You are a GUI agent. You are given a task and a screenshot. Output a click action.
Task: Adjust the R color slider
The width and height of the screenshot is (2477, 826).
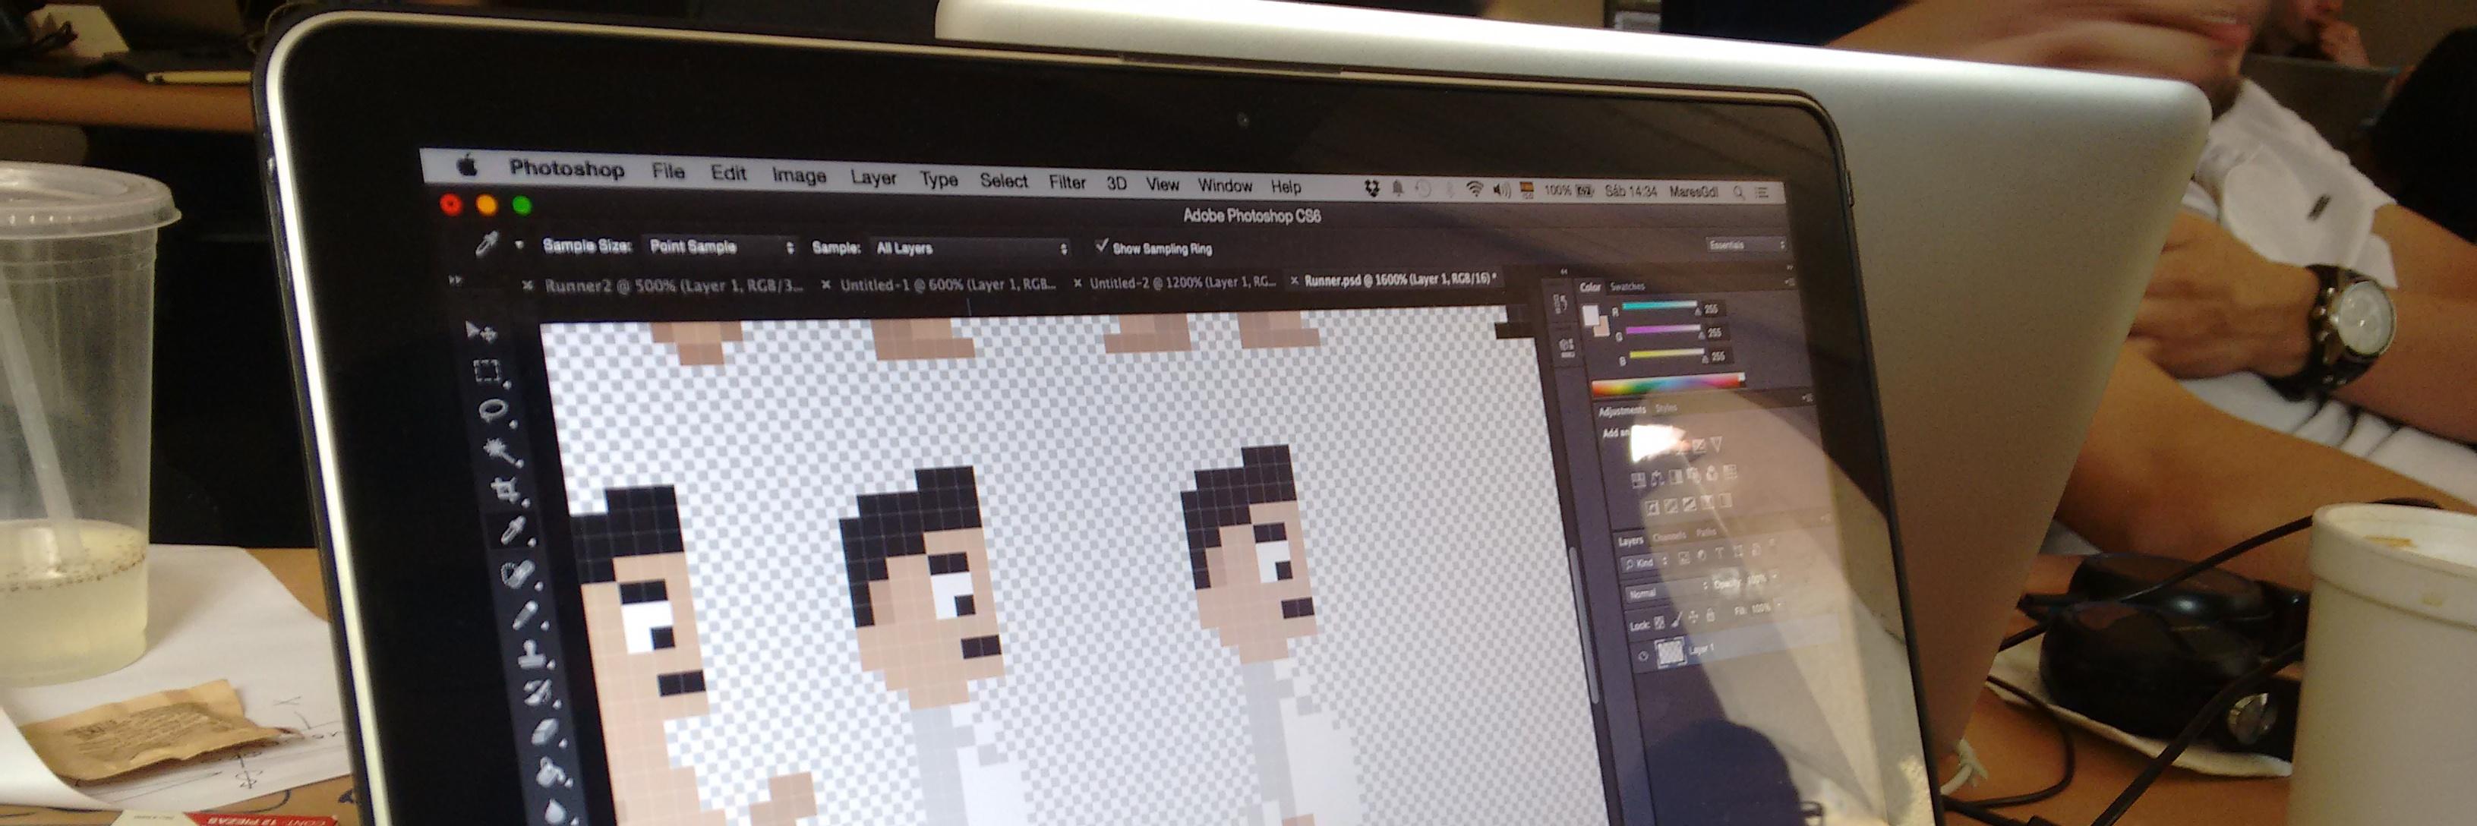click(1660, 307)
